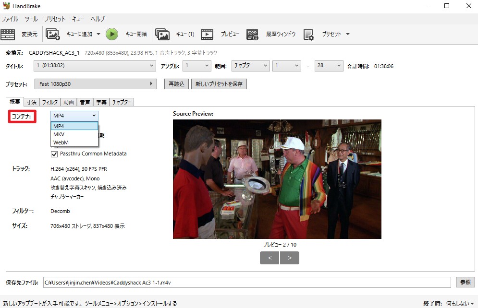
Task: Open the 履歴ウィンドウ activity log icon
Action: [x=252, y=34]
